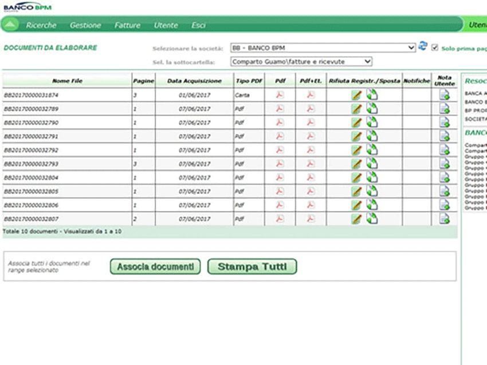Add a user note to BB20170000032806
This screenshot has width=487, height=365.
tap(444, 205)
